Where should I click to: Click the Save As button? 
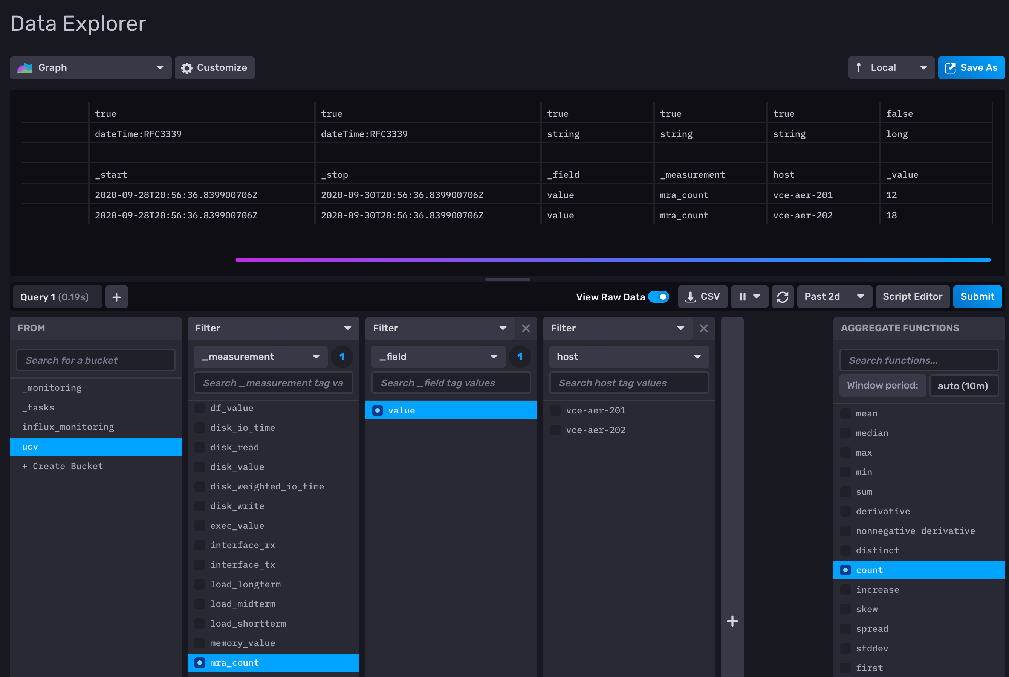pos(971,68)
